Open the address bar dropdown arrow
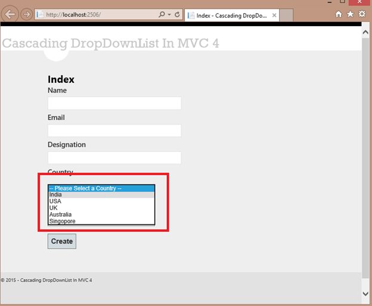This screenshot has height=306, width=372. pos(169,14)
